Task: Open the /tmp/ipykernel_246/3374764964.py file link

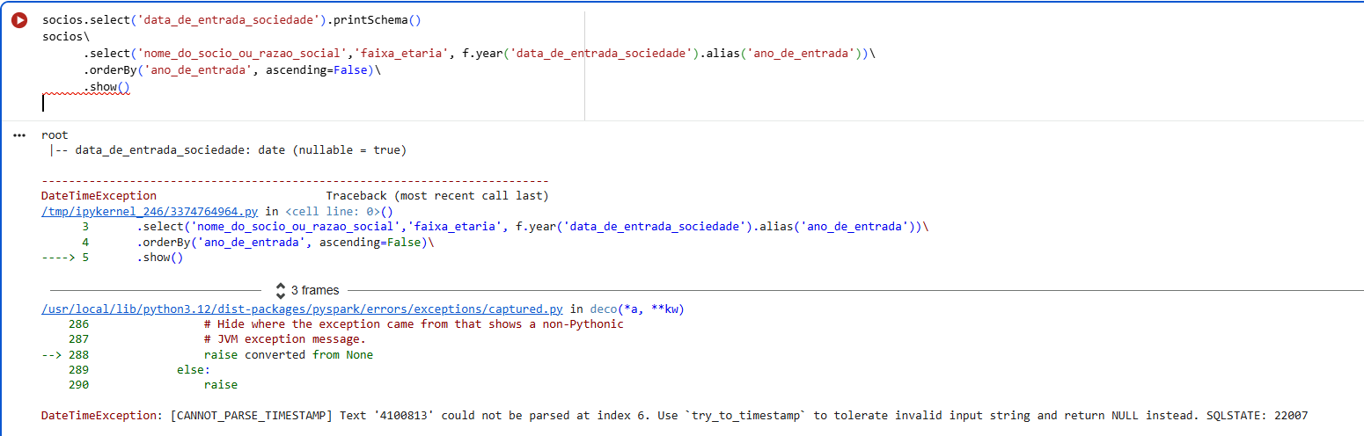Action: point(151,211)
